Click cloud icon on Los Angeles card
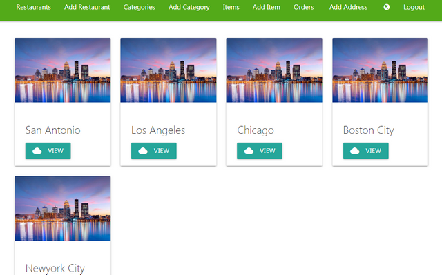This screenshot has width=442, height=275. pos(143,151)
